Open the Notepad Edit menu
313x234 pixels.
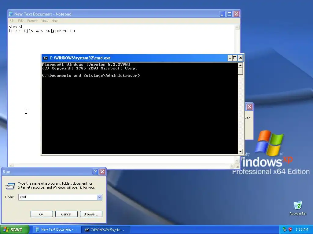coord(21,21)
